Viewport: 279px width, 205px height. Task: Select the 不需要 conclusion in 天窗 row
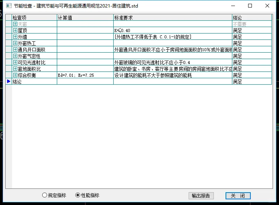tap(252, 24)
